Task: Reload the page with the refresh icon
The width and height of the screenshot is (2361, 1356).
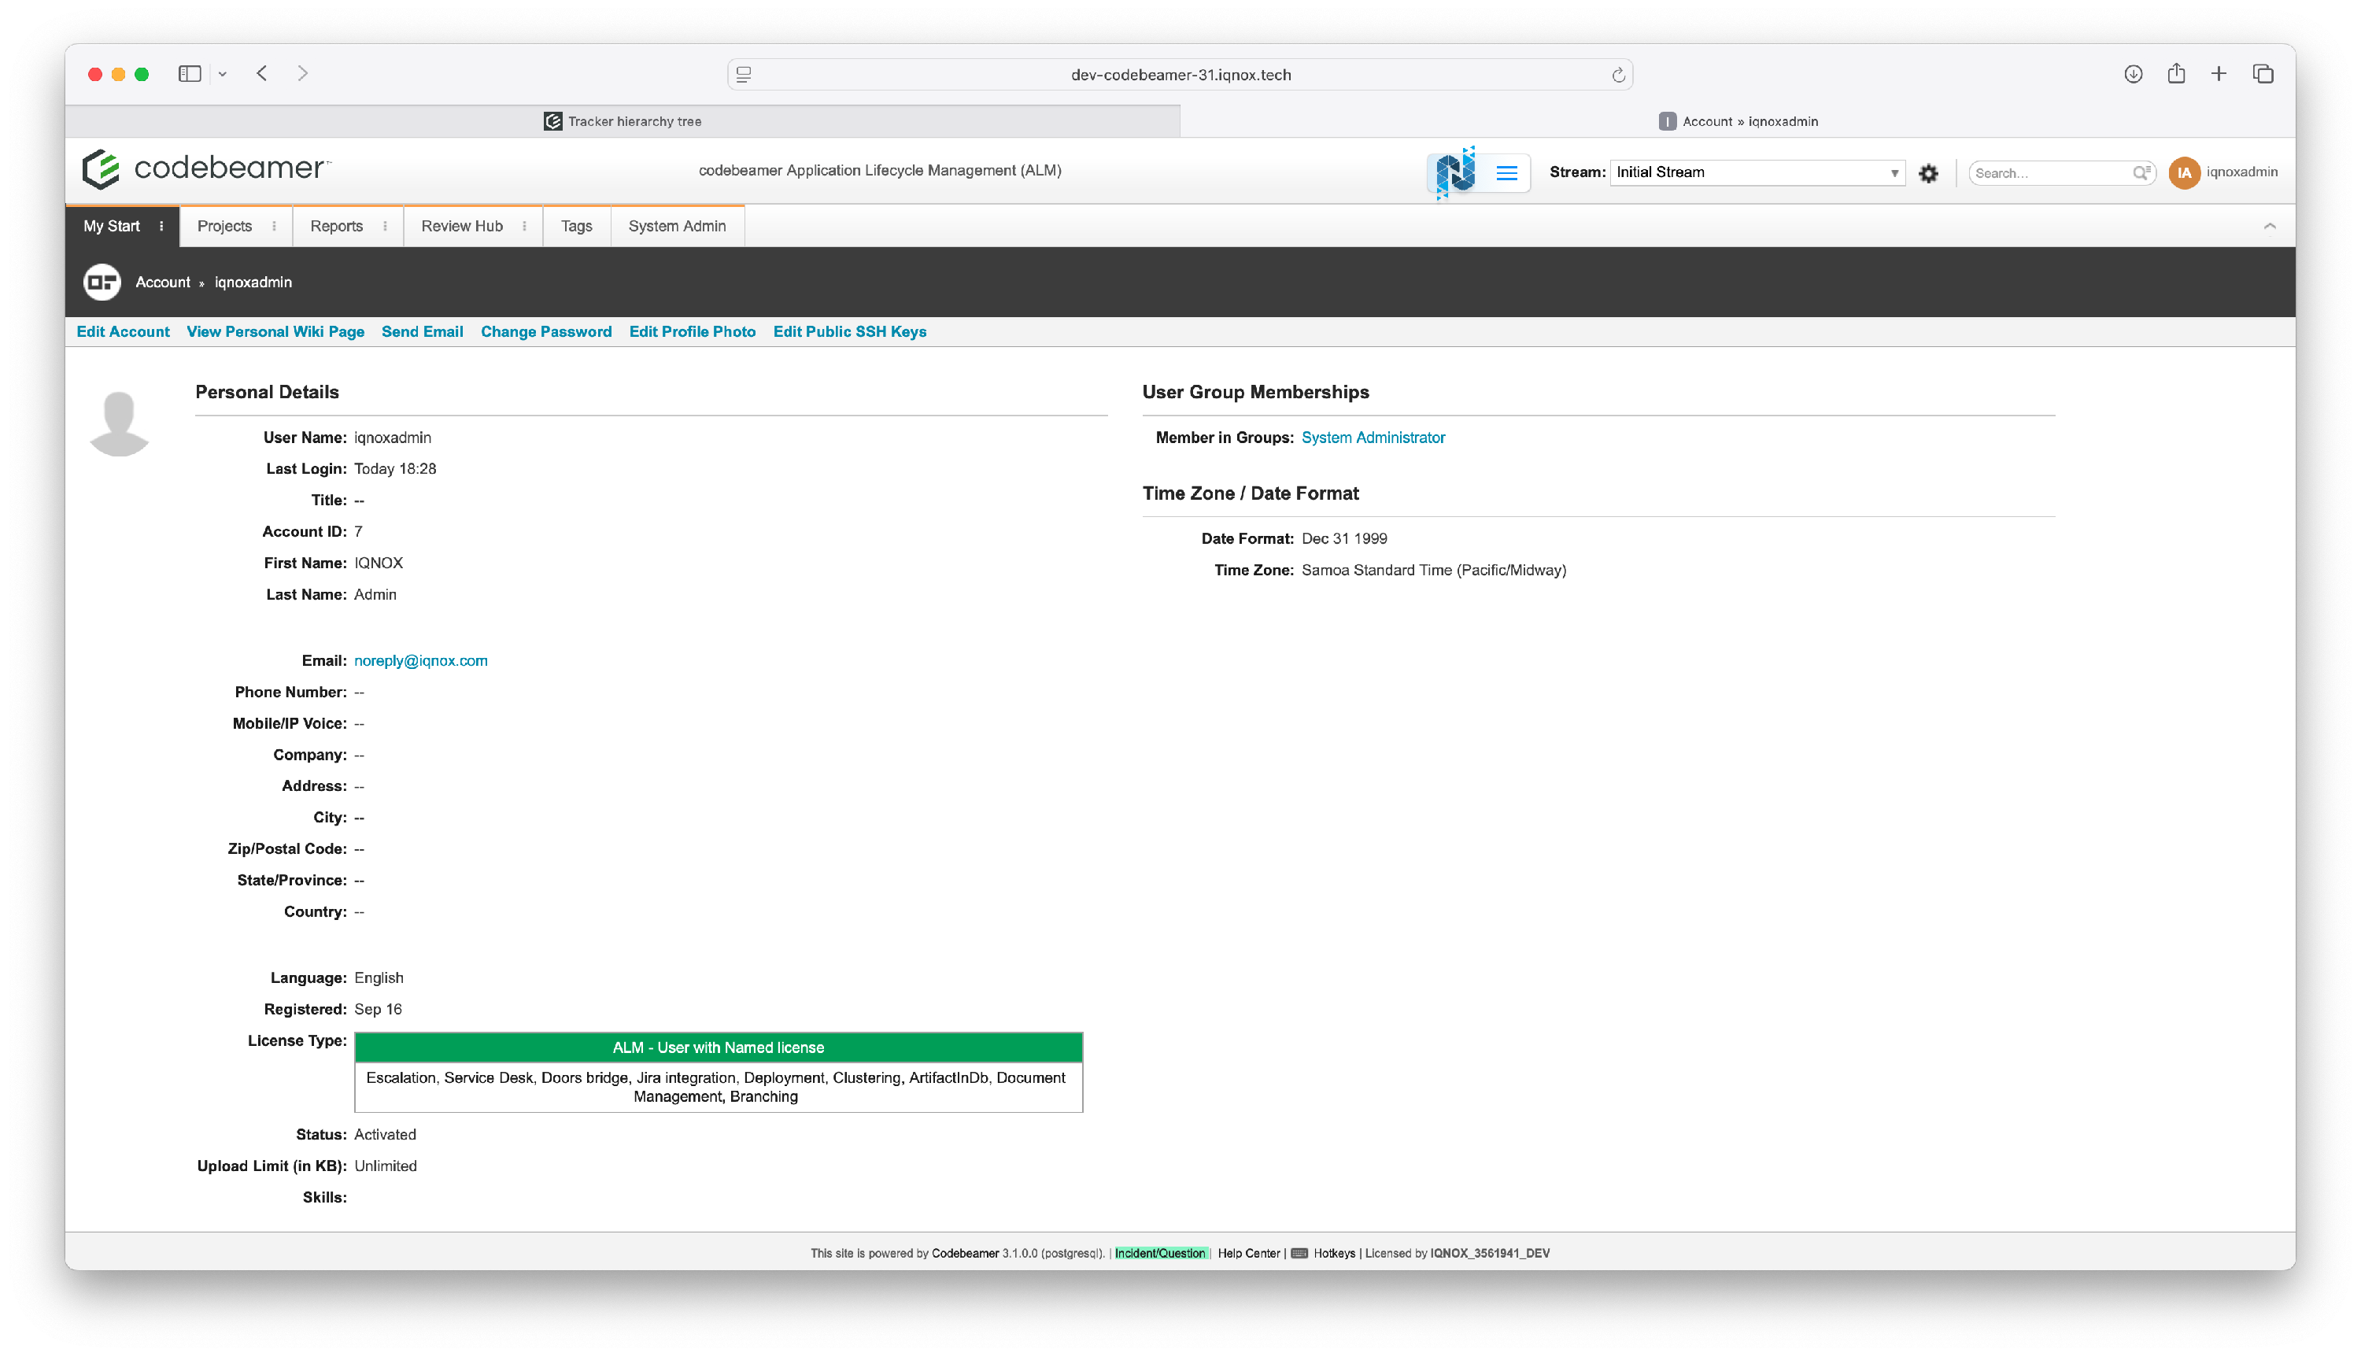Action: coord(1618,76)
